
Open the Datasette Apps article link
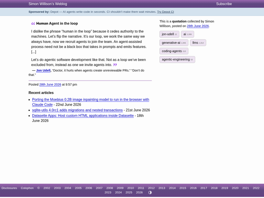coord(83,115)
